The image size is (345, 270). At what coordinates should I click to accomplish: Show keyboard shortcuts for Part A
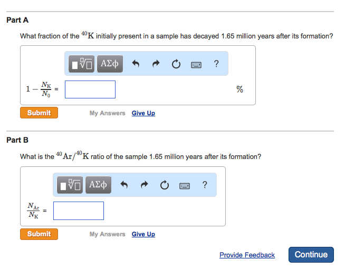coord(196,65)
